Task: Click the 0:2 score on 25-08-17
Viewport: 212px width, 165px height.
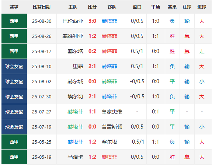Action: pyautogui.click(x=92, y=51)
